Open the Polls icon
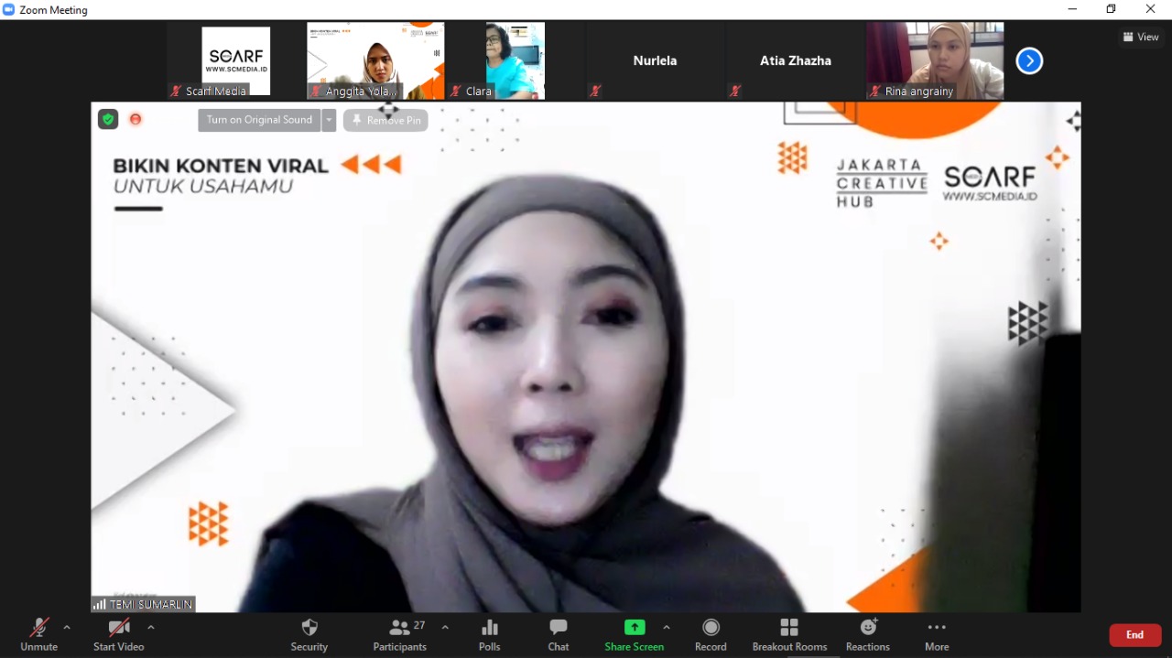This screenshot has height=658, width=1172. 490,634
